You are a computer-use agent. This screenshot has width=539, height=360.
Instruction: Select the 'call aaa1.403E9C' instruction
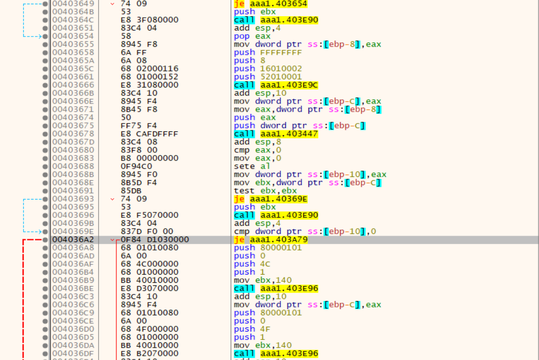(276, 85)
